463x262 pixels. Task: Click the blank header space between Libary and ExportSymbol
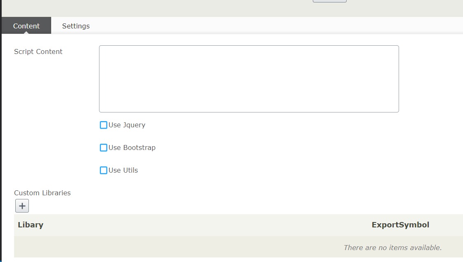click(206, 225)
